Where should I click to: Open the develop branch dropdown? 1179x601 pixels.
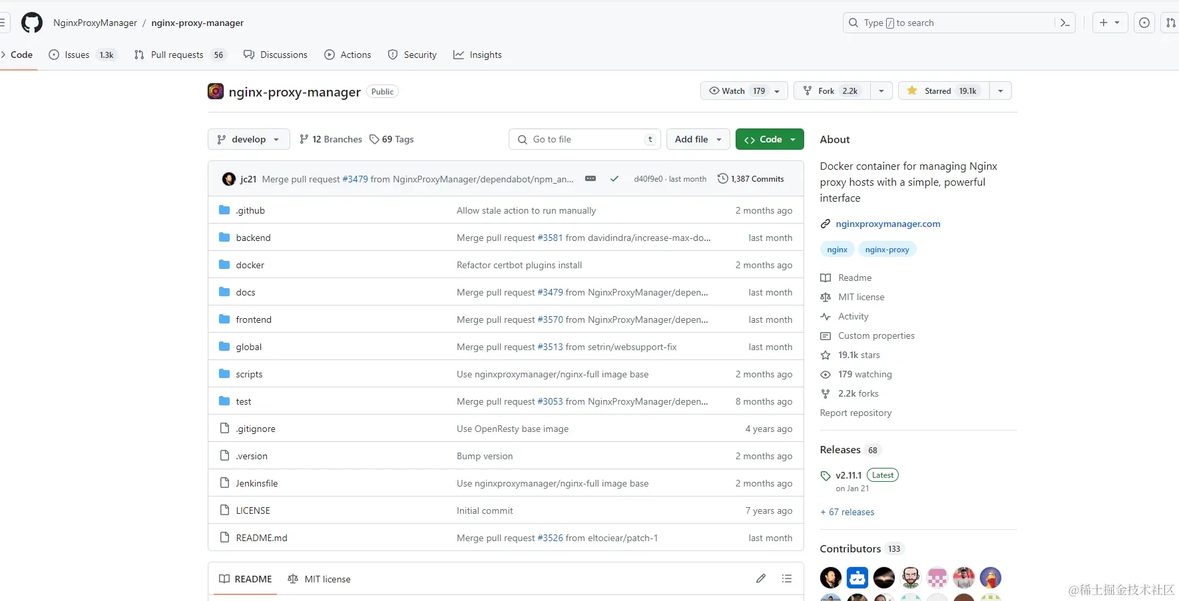point(249,139)
